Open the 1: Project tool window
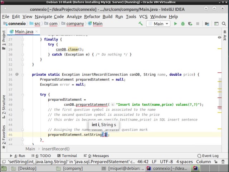This screenshot has height=172, width=229. (x=4, y=40)
